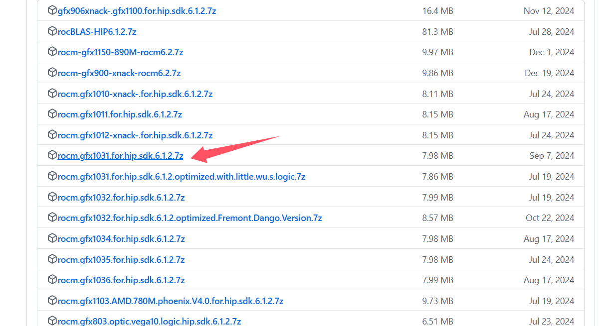Click the package icon beside the Fremont.Dango.Version file

click(x=52, y=217)
